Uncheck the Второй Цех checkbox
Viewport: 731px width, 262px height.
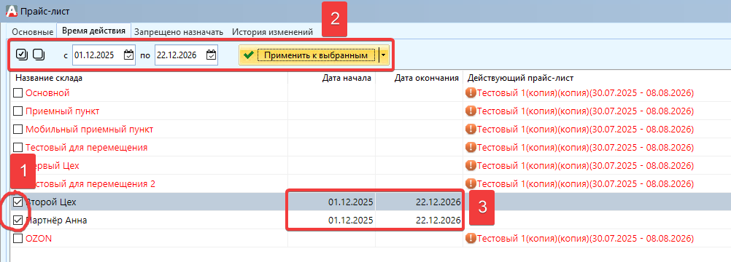pos(18,202)
